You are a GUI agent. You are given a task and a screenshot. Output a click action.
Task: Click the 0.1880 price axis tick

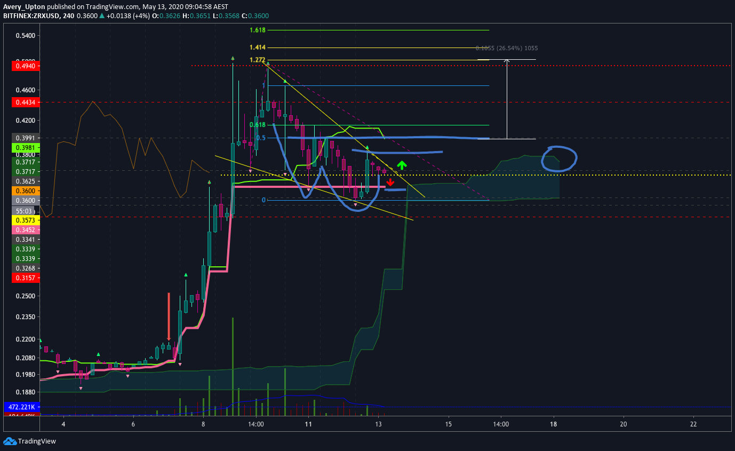point(26,392)
